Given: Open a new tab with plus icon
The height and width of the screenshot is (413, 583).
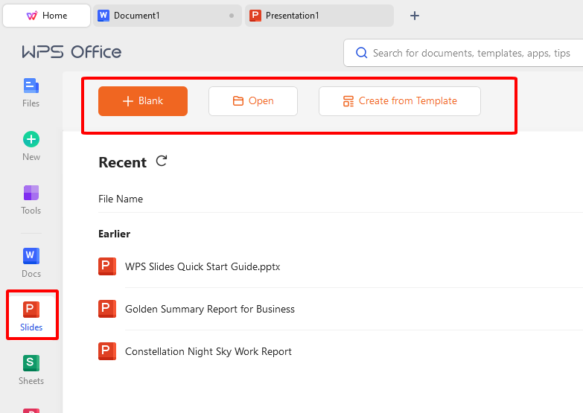Looking at the screenshot, I should 415,16.
